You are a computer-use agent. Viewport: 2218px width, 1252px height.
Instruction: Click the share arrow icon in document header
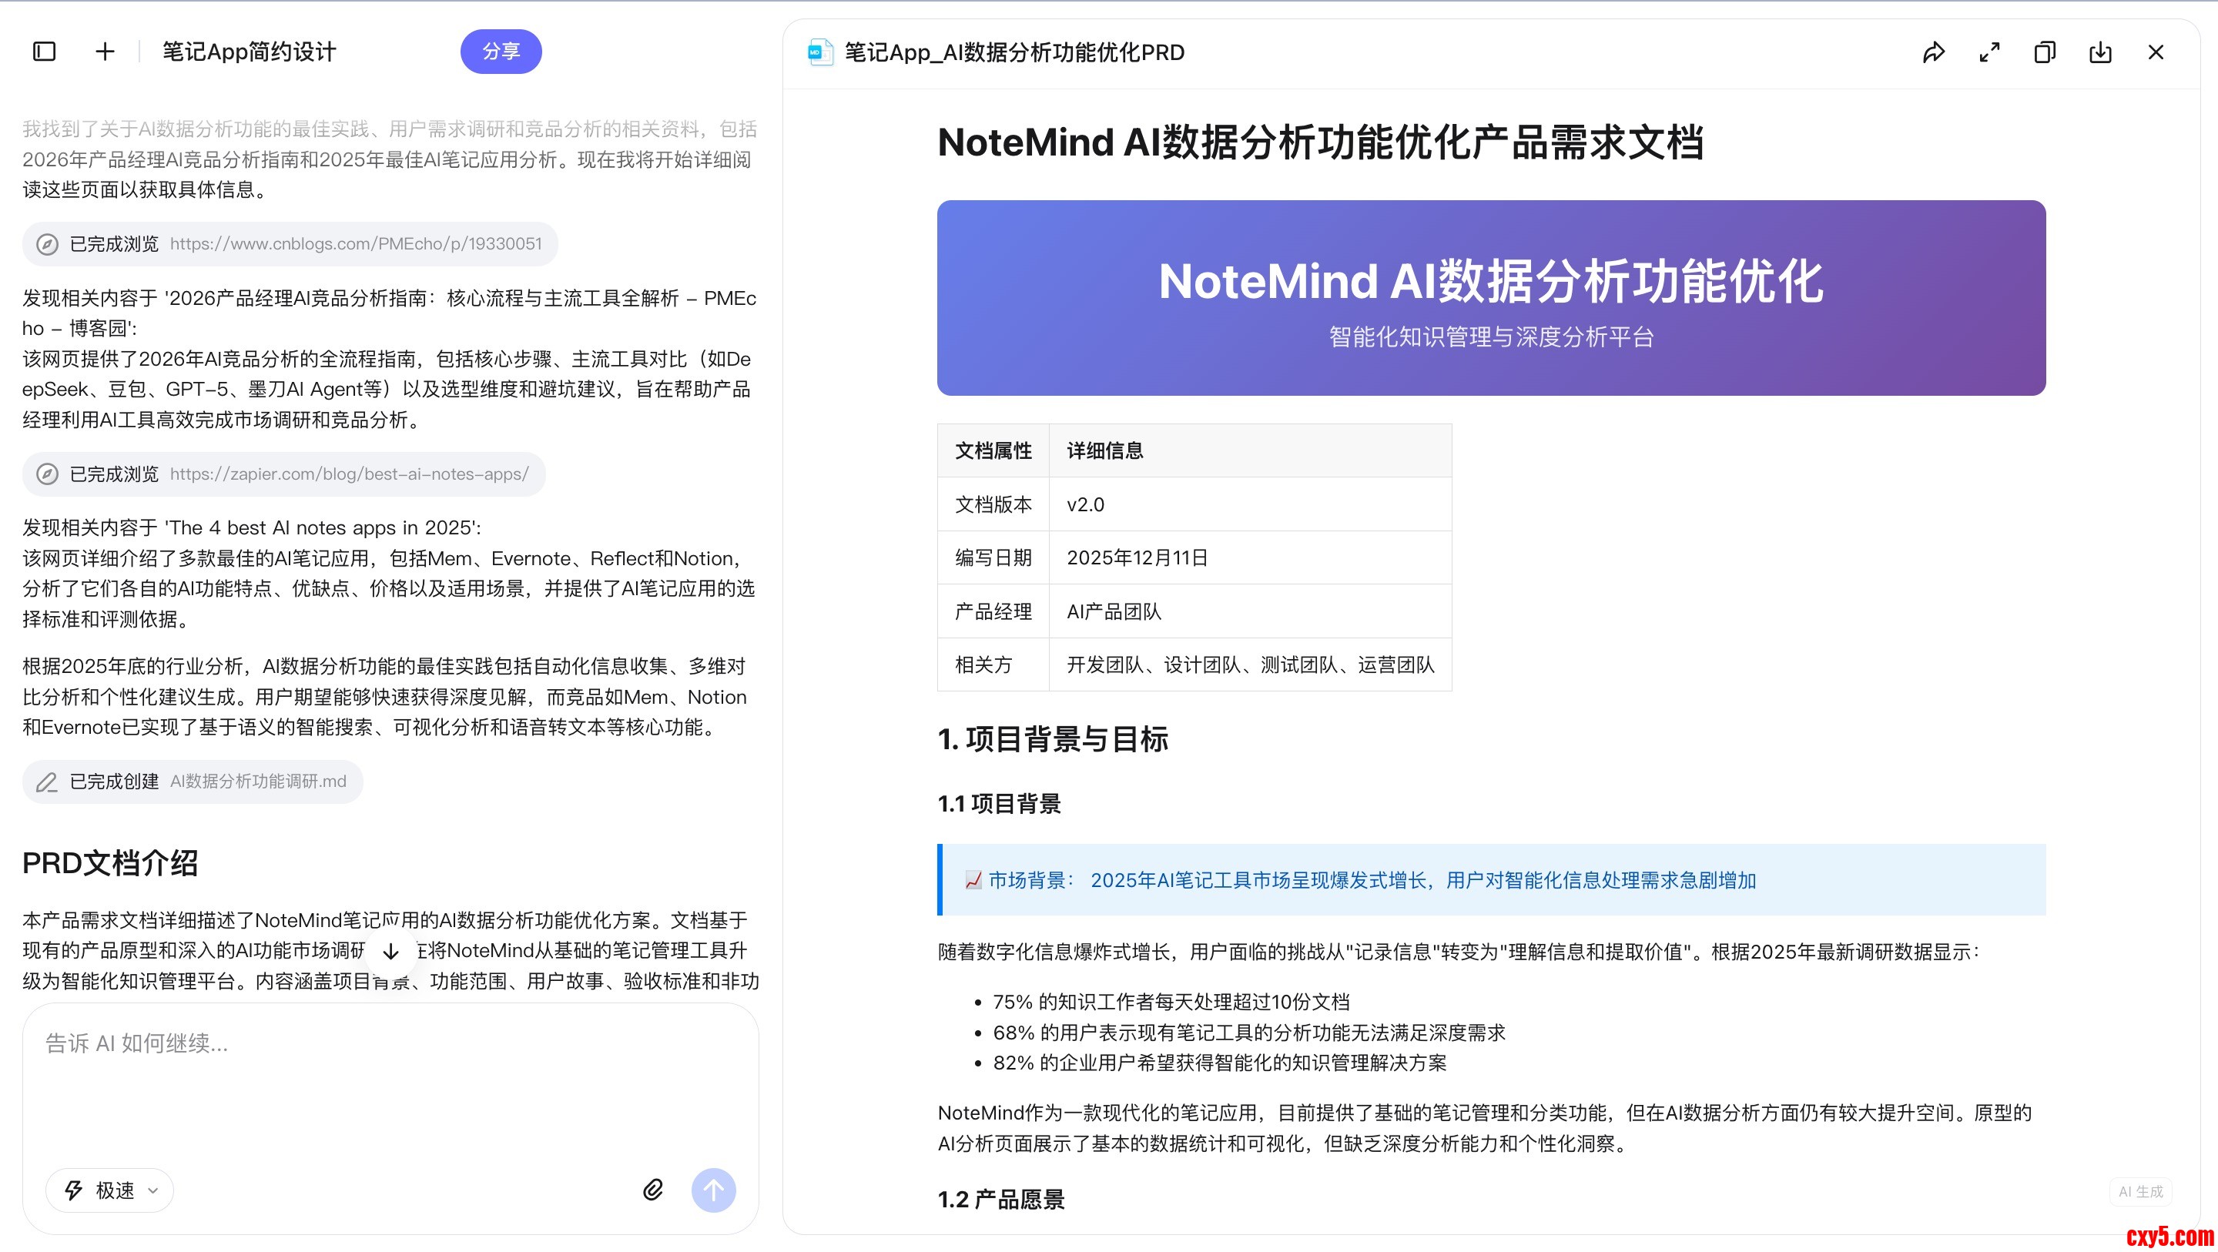coord(1933,52)
